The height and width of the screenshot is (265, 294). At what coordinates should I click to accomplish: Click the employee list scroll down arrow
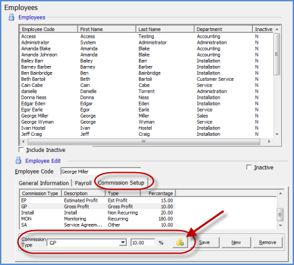[x=277, y=134]
